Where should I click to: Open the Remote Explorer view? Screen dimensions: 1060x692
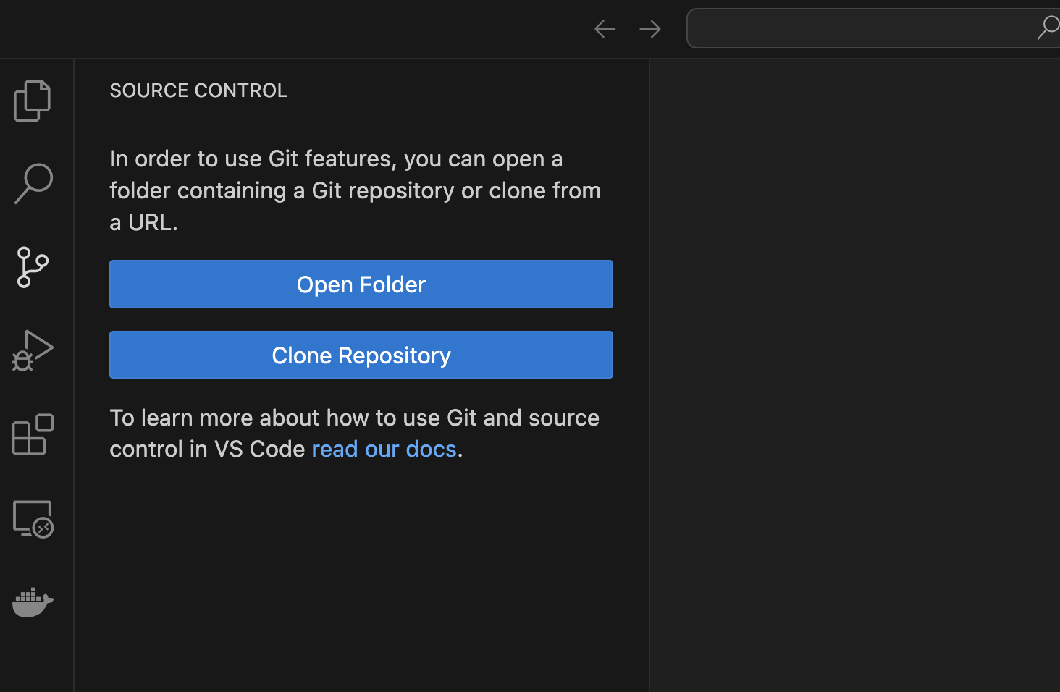coord(33,519)
